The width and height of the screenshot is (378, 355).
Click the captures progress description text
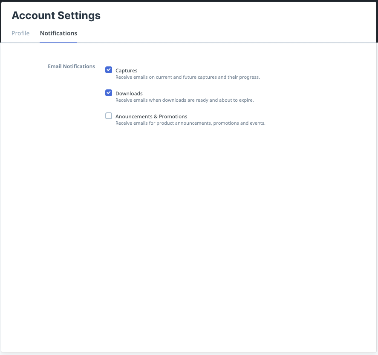coord(188,77)
